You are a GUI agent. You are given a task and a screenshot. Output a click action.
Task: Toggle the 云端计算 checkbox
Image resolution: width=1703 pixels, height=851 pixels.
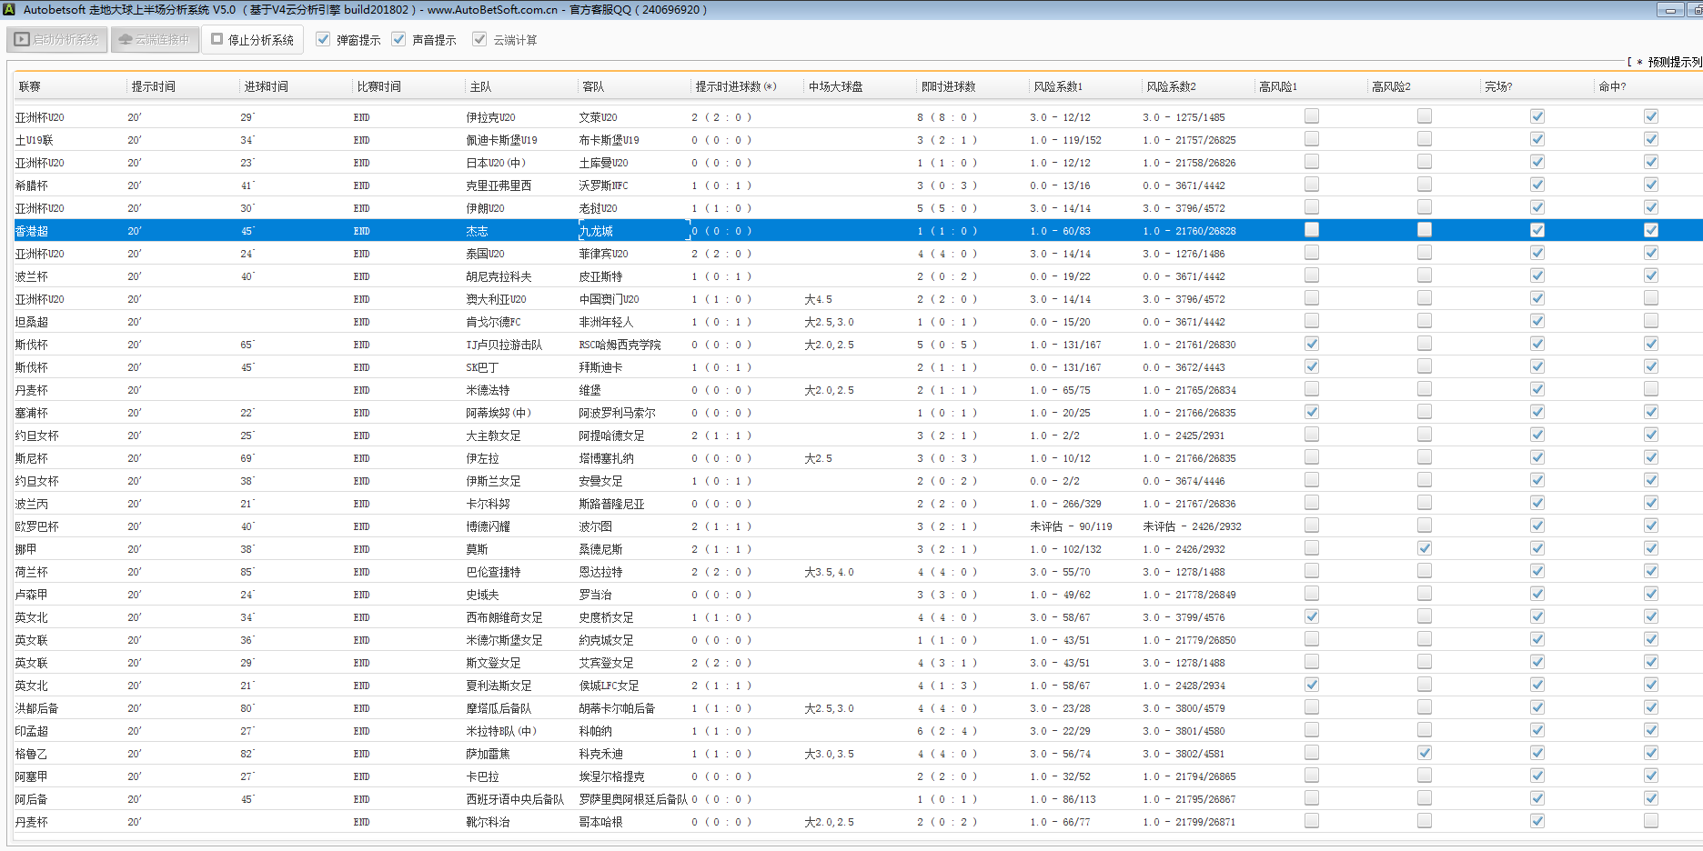479,39
